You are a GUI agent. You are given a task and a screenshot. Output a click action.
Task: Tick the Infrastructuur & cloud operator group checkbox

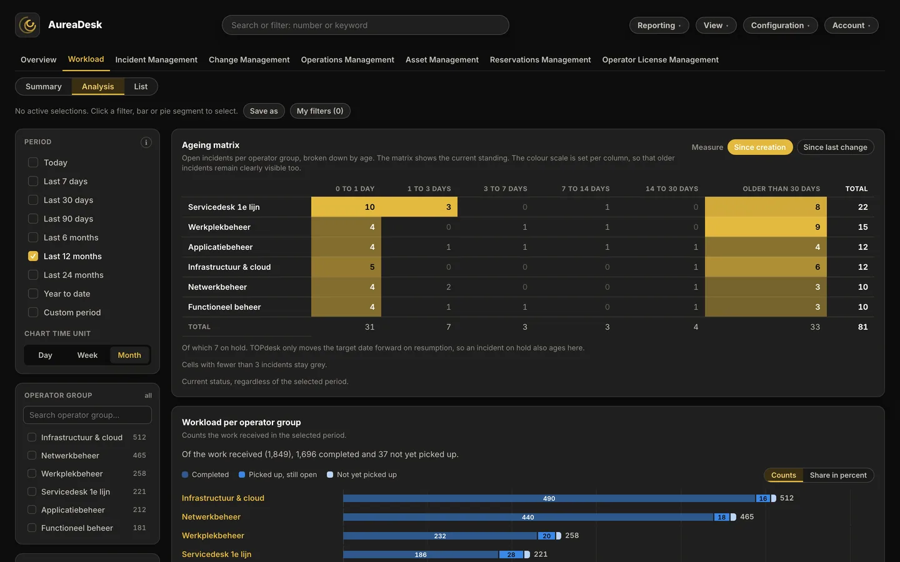click(x=32, y=437)
